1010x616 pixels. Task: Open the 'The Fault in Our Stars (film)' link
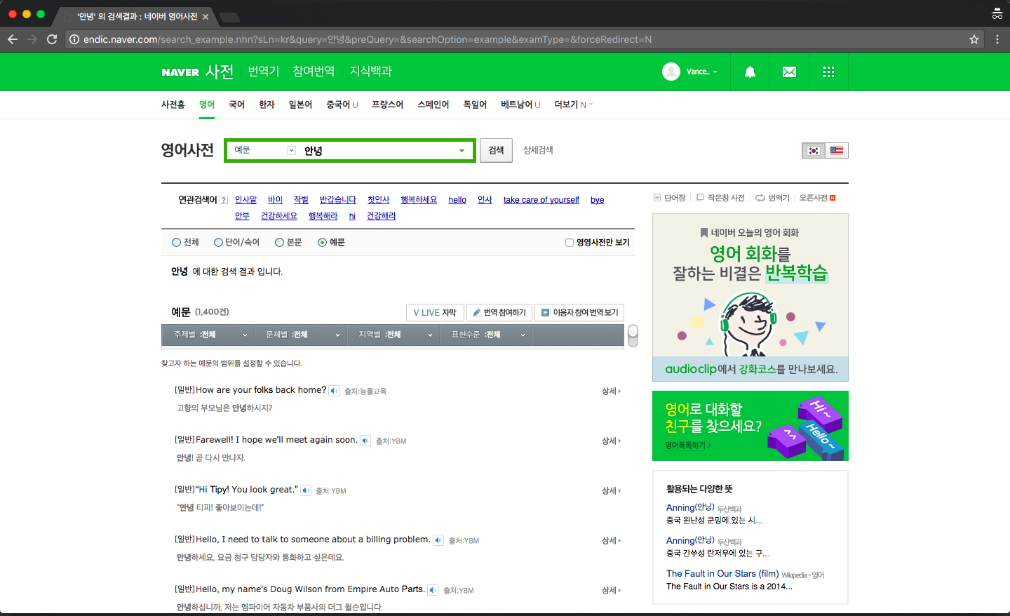point(722,573)
